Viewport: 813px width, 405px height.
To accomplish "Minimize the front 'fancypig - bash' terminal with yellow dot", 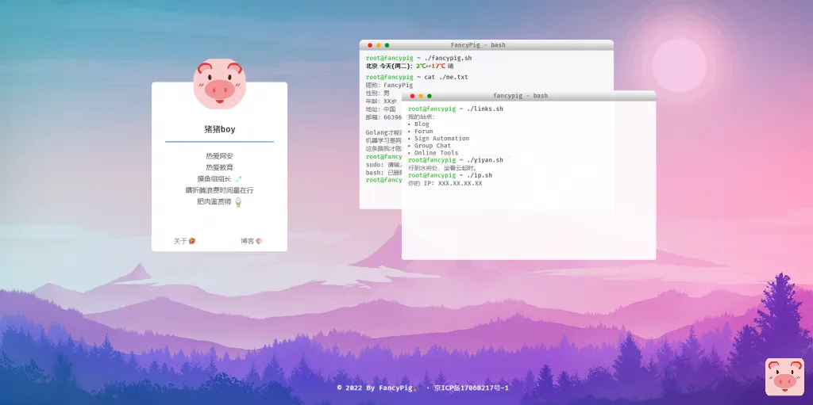I will (x=421, y=96).
